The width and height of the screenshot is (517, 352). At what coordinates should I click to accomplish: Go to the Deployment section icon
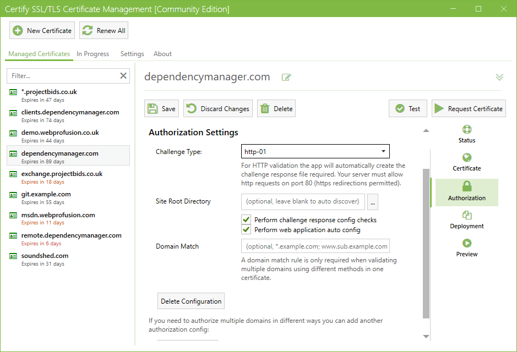pos(467,216)
